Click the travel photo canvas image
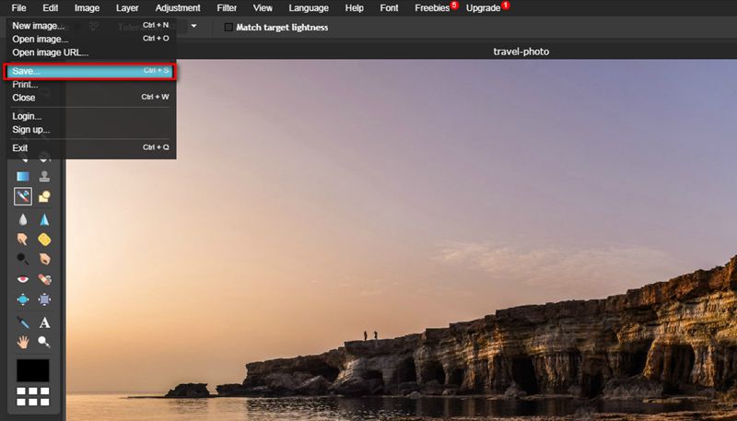This screenshot has width=737, height=421. click(401, 240)
